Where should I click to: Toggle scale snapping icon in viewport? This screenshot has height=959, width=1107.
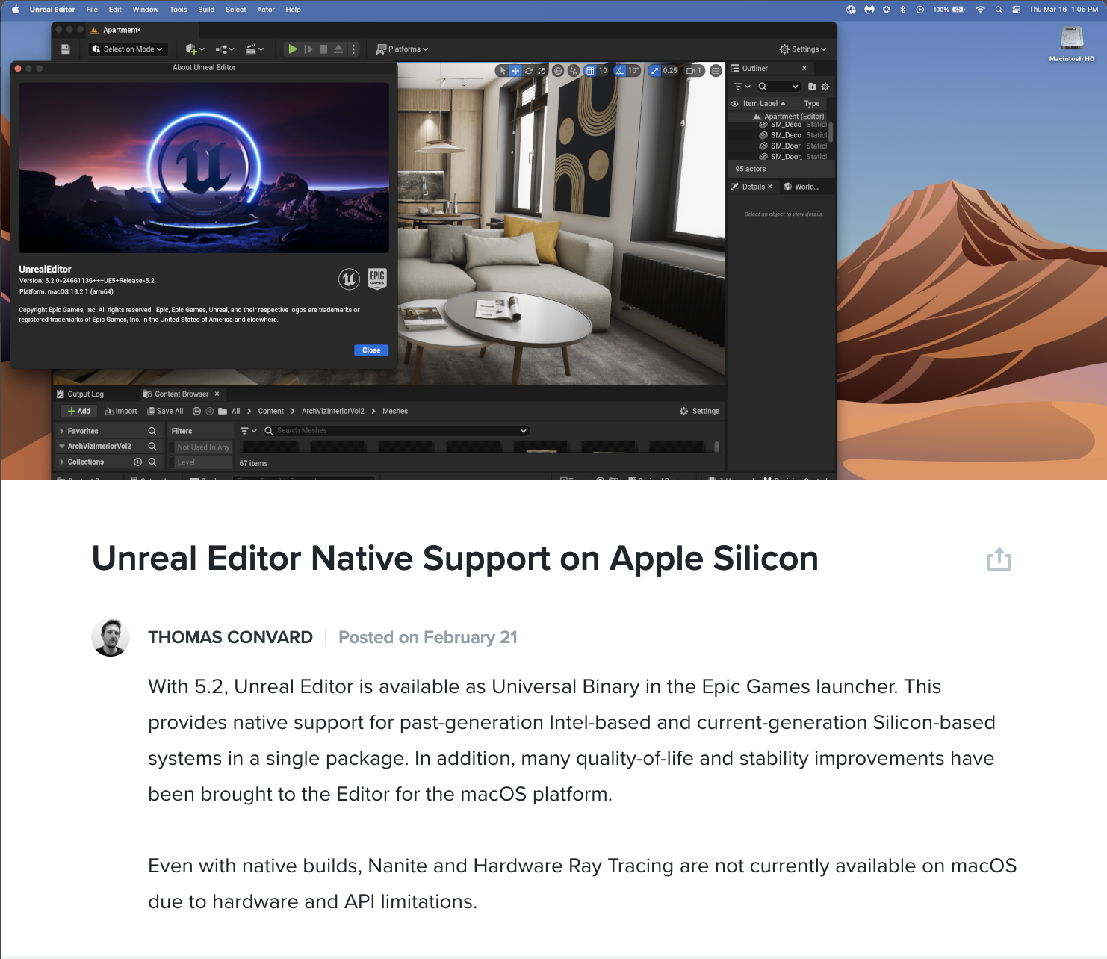pos(655,71)
